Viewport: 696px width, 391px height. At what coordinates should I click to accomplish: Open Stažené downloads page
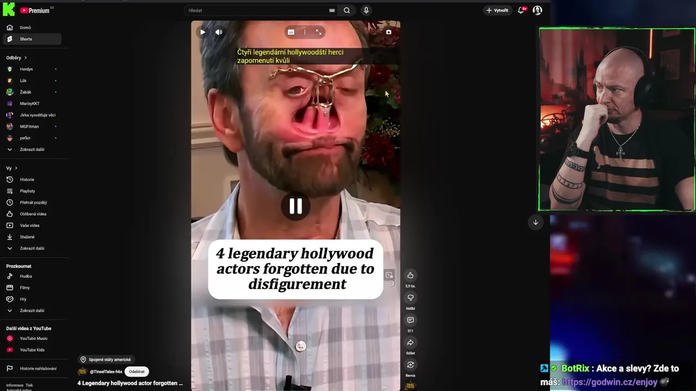pos(32,237)
